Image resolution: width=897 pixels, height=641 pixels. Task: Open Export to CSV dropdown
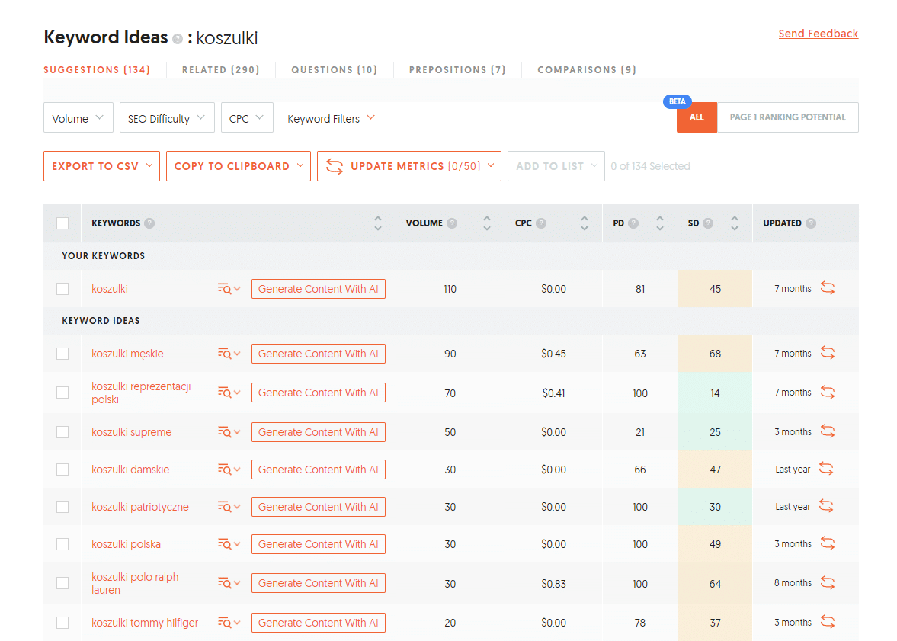tap(102, 166)
